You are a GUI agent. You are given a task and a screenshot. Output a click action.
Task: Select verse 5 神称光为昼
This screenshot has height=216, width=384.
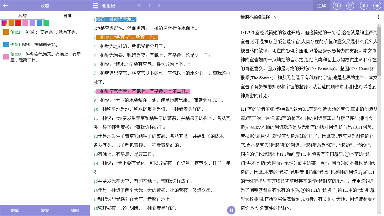[x=152, y=55]
